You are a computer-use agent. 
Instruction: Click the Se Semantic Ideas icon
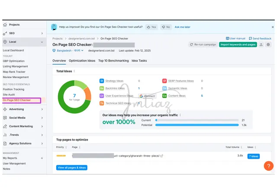[x=164, y=88]
